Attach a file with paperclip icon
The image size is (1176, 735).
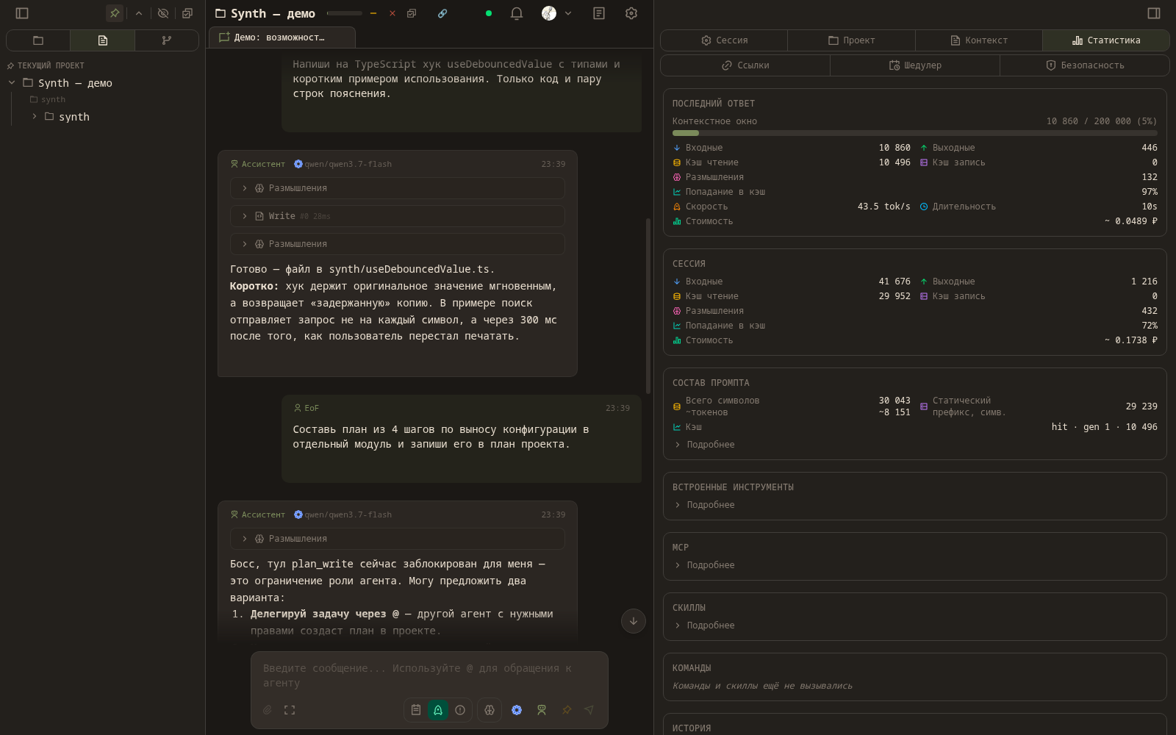click(x=268, y=710)
